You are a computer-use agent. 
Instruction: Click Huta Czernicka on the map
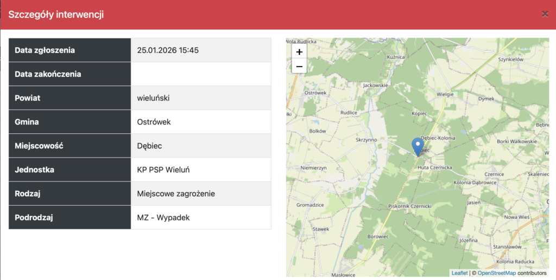[x=434, y=168]
